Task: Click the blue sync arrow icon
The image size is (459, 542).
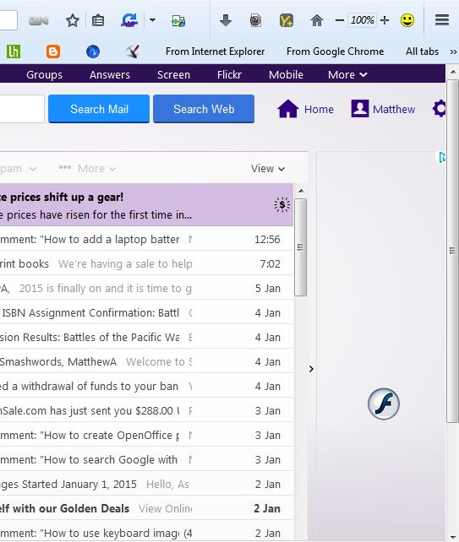Action: tap(129, 20)
